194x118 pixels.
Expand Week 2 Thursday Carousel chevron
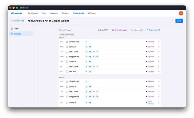(159, 103)
